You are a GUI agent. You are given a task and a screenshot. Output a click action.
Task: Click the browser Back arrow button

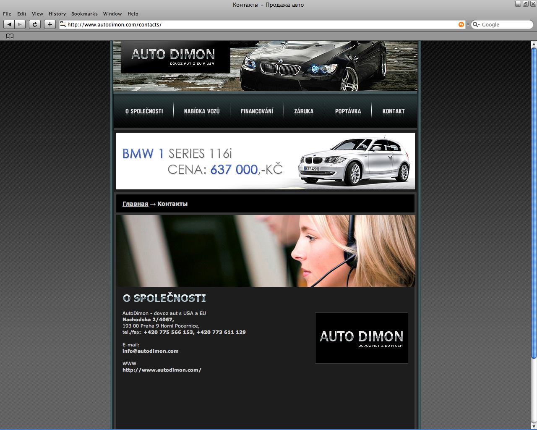(x=9, y=24)
